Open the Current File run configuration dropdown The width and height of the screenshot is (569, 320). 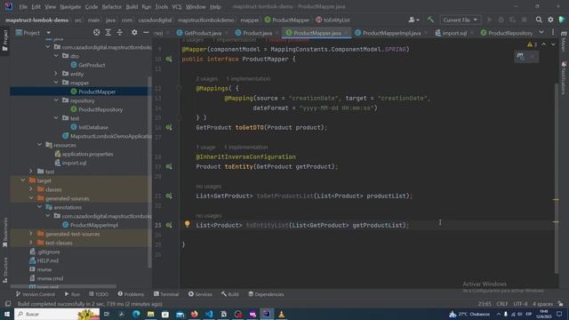[461, 20]
